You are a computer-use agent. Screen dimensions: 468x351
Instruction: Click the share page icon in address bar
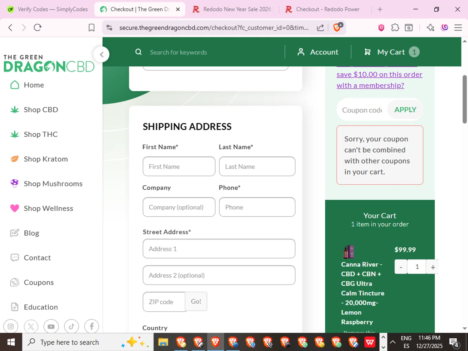point(320,28)
